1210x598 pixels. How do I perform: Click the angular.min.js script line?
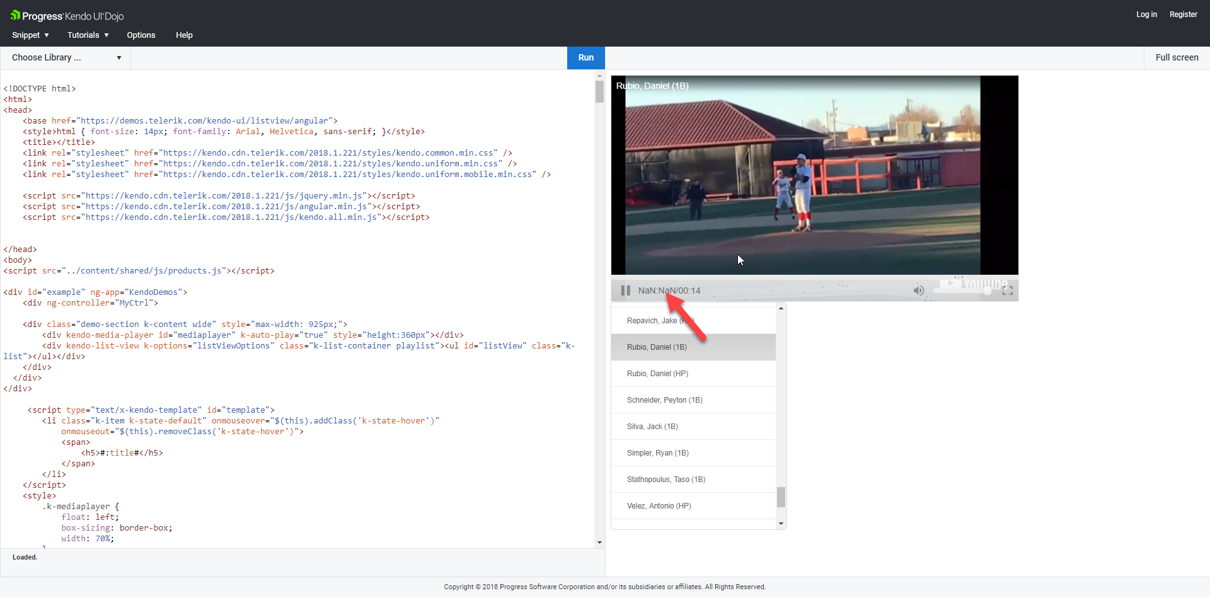(x=221, y=207)
